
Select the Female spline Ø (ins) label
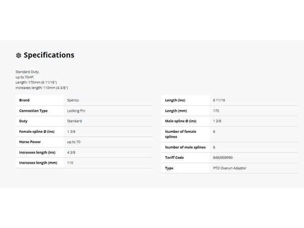37,131
